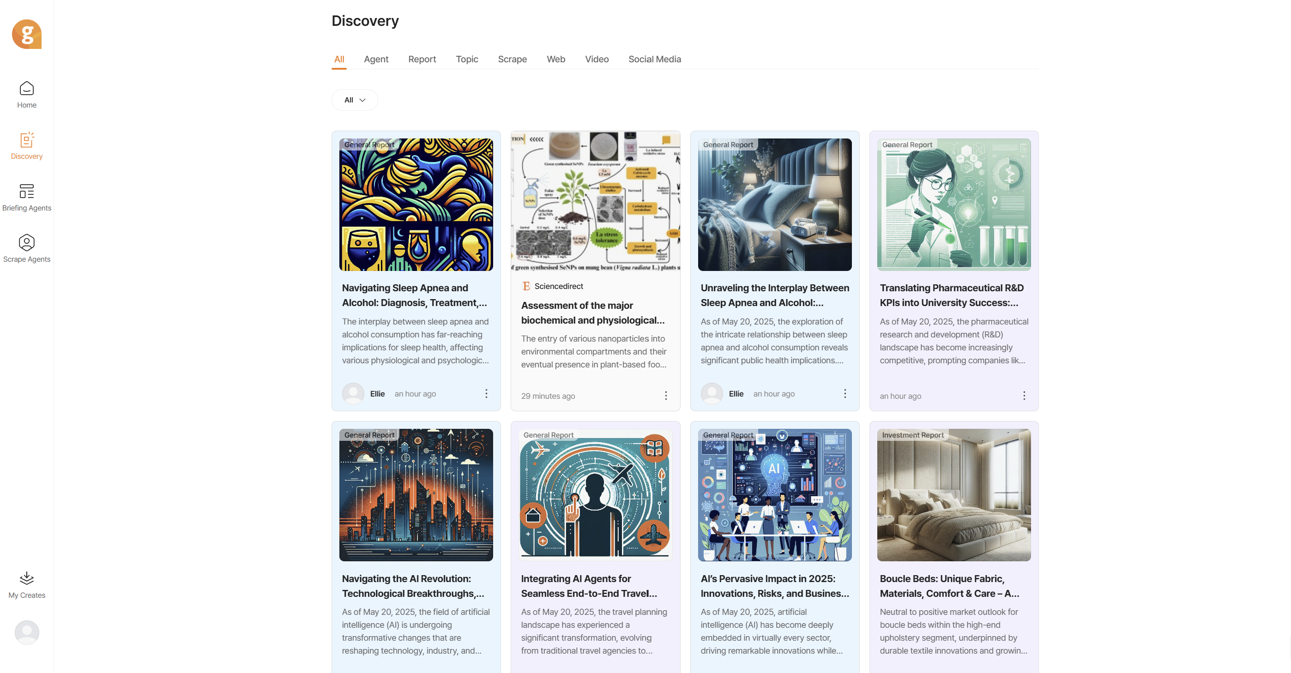Click the Navigating the AI Revolution city thumbnail
The image size is (1291, 673).
(416, 495)
